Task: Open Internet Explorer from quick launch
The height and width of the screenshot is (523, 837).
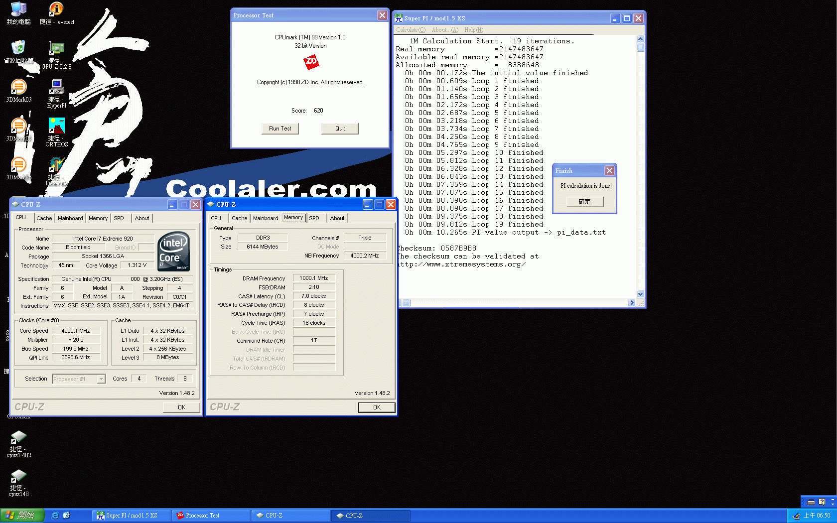Action: coord(55,516)
